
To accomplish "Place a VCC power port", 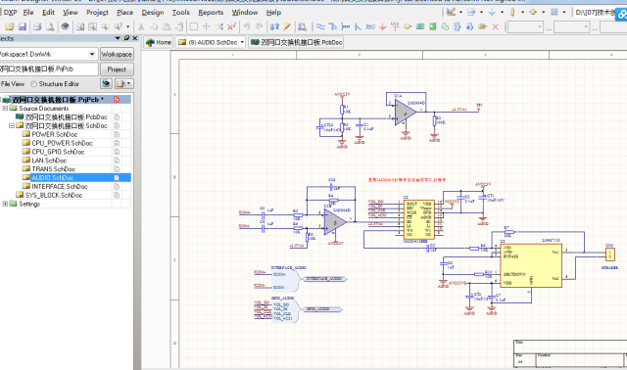I will coord(395,26).
